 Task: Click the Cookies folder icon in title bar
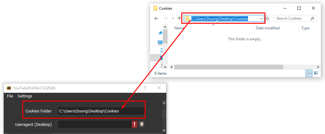(x=155, y=8)
